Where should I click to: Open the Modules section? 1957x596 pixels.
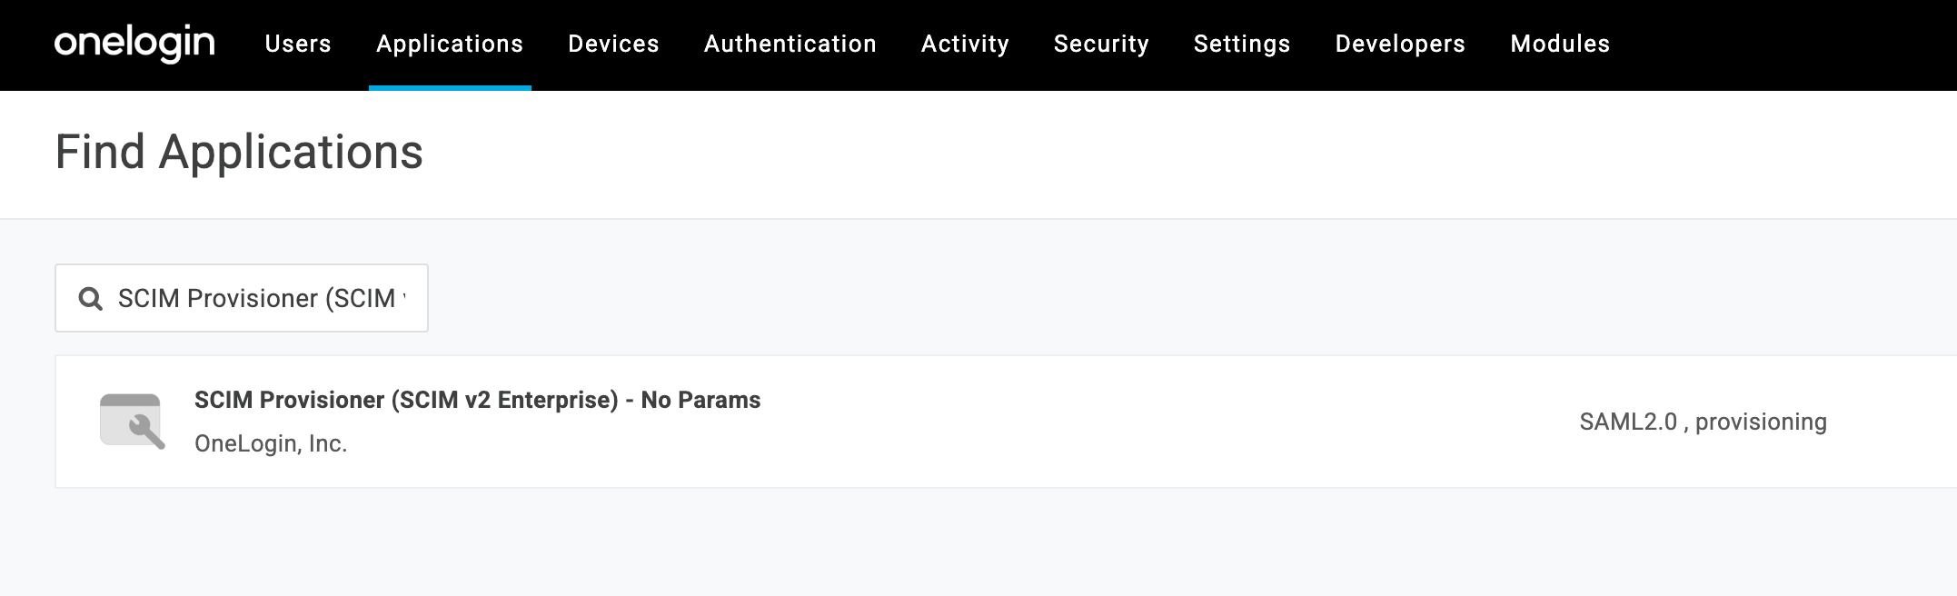point(1559,43)
